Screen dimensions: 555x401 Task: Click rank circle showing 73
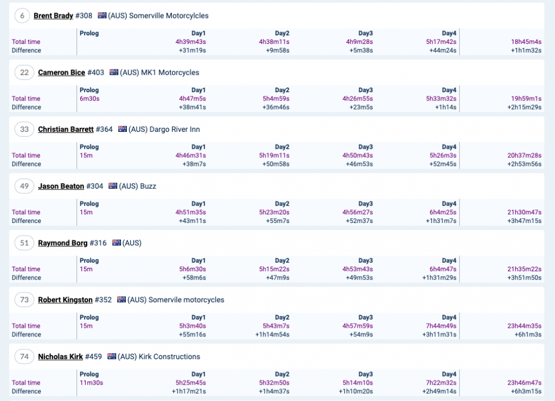click(x=24, y=300)
